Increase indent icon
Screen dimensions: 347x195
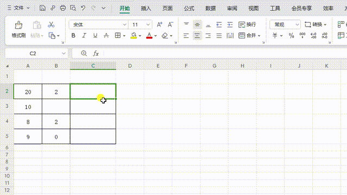coord(230,24)
